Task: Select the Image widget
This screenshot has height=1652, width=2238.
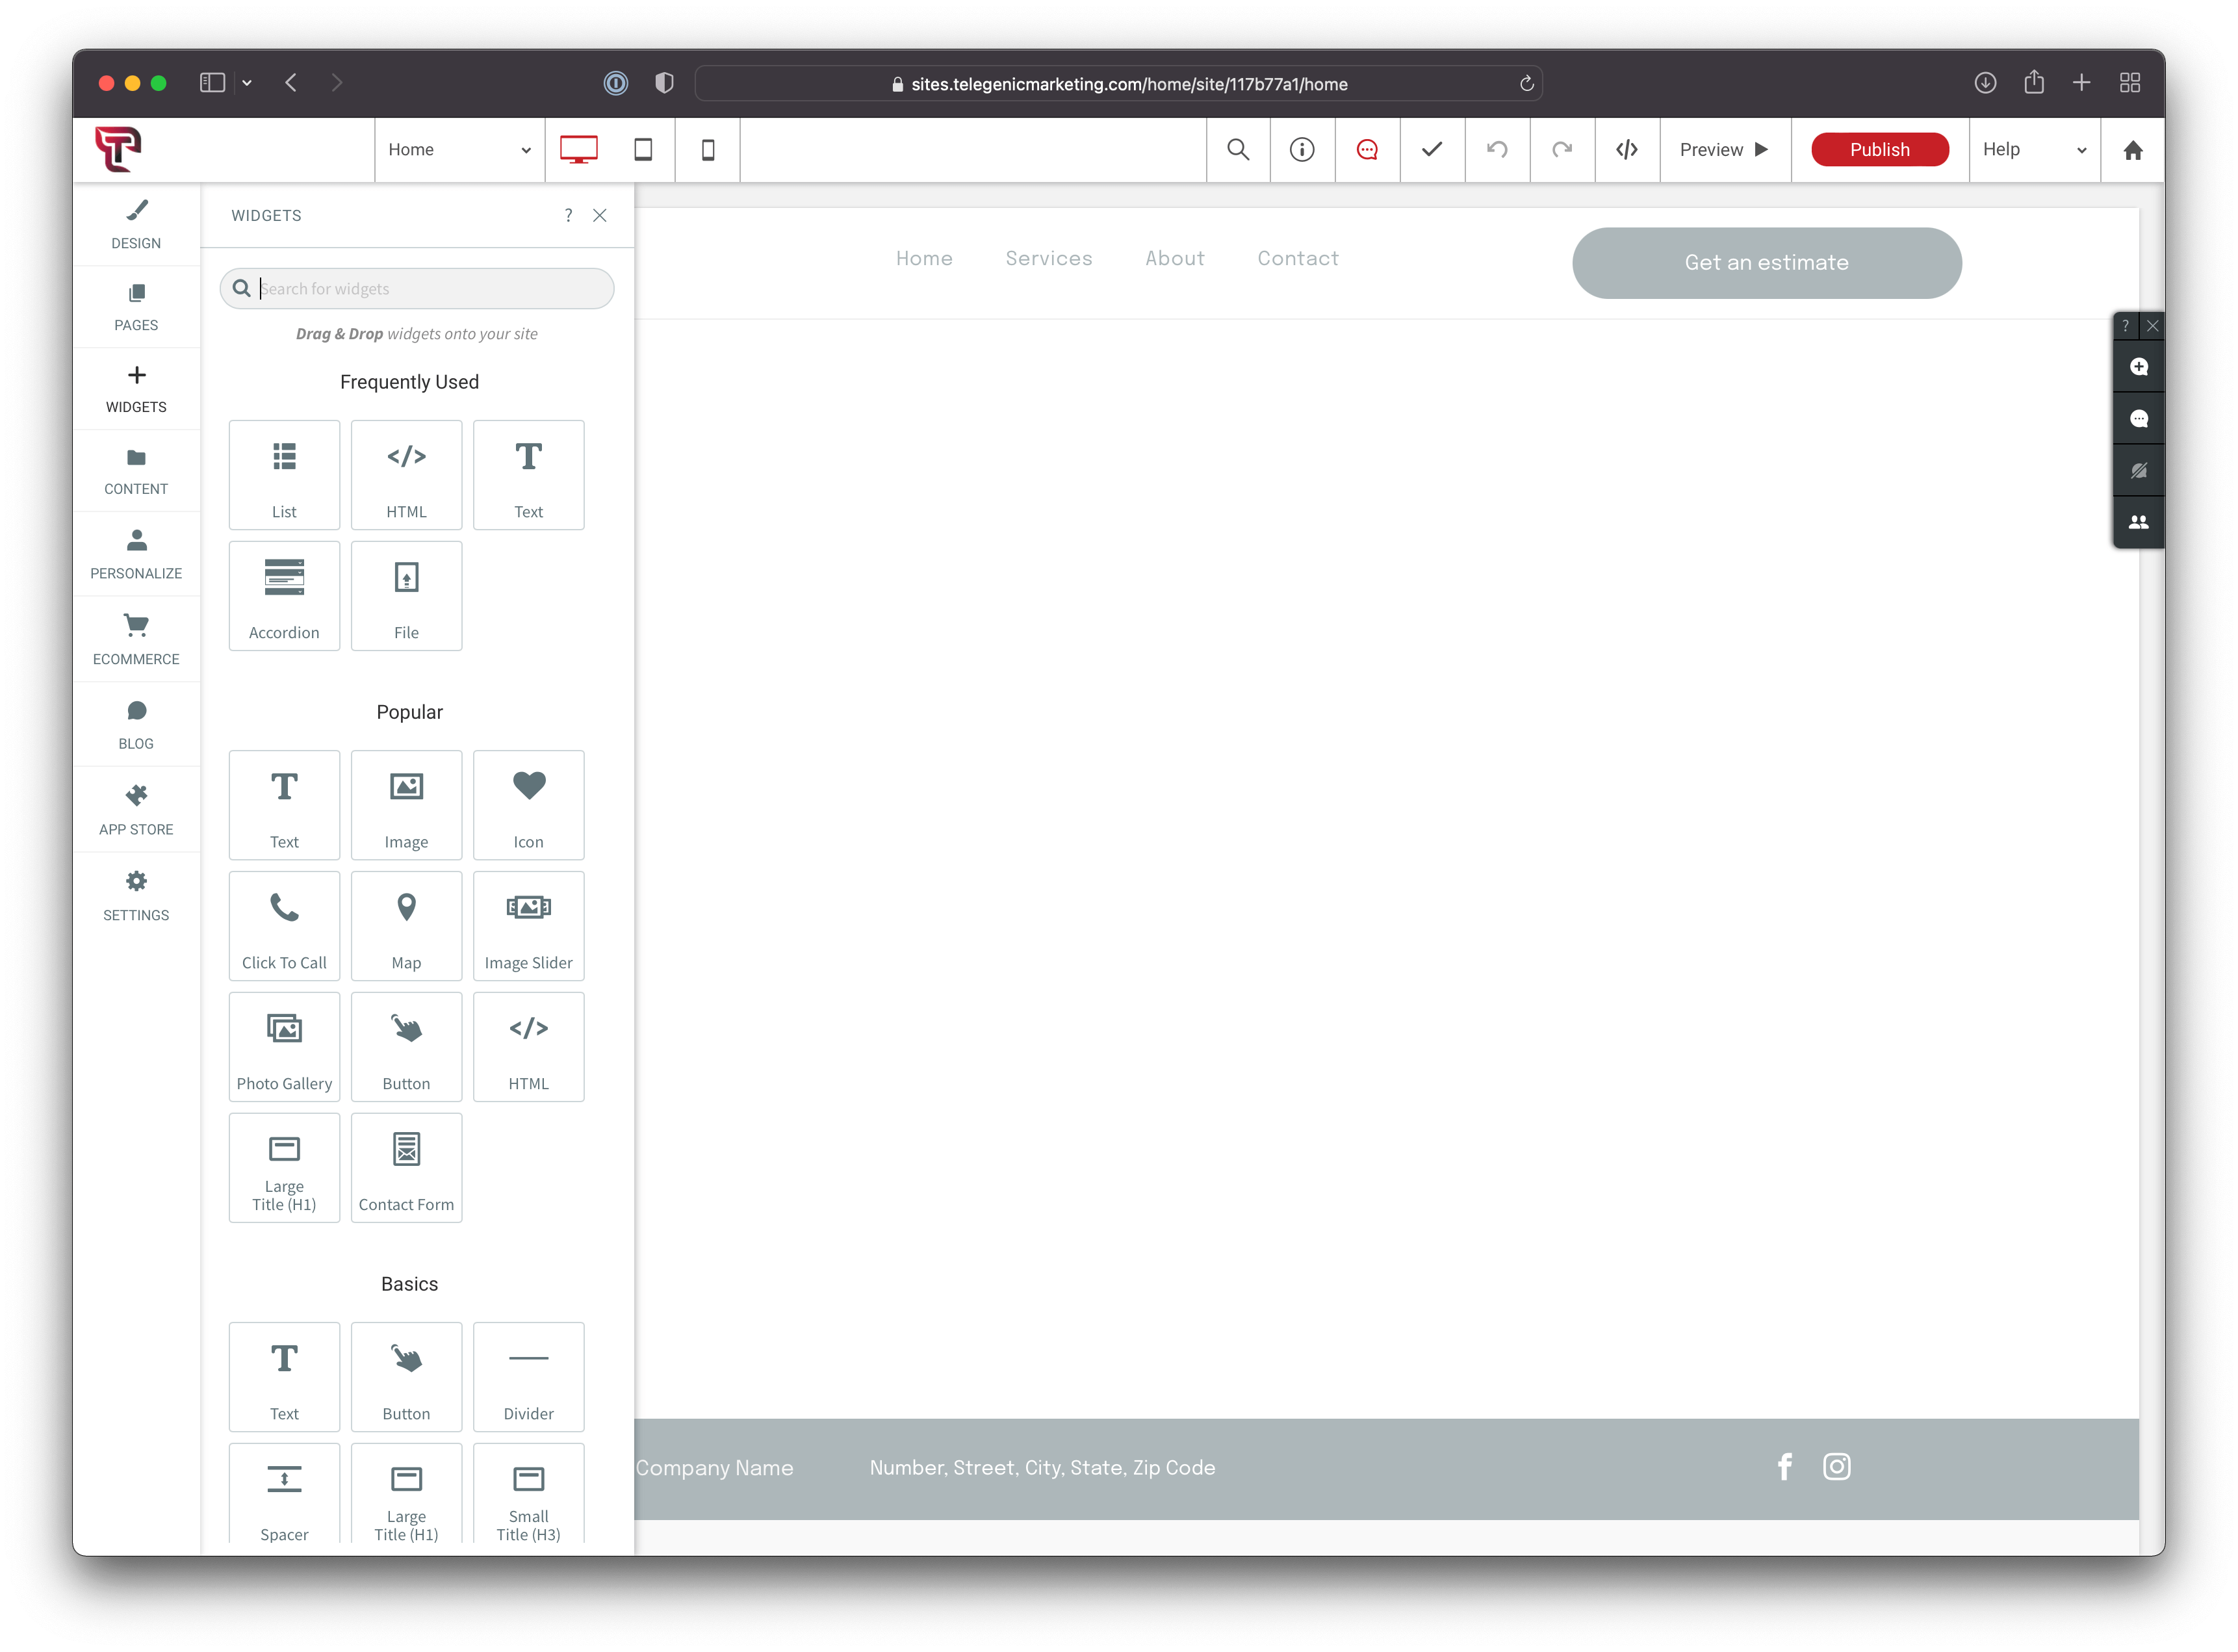Action: [406, 805]
